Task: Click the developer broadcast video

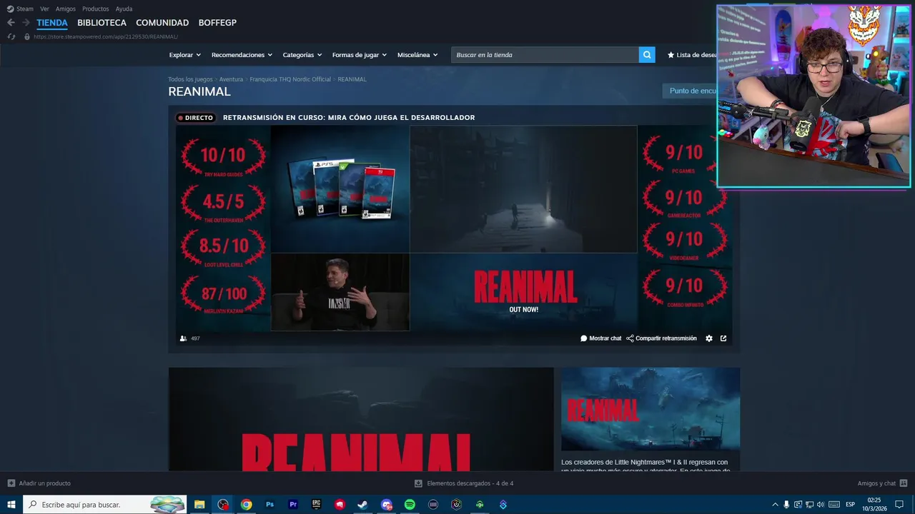Action: point(454,228)
